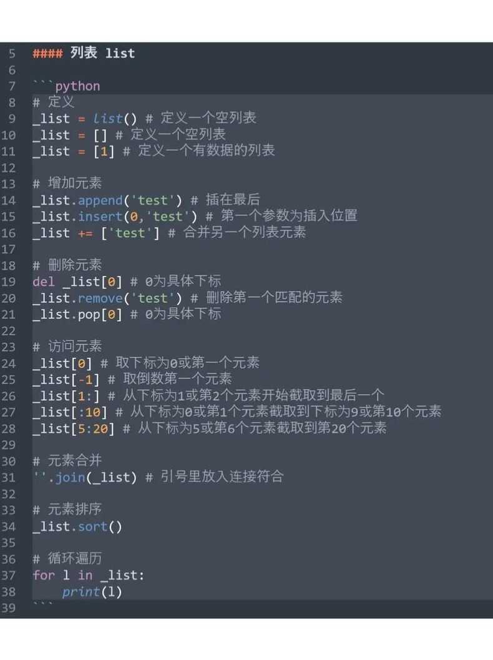Click the comment '# 元素合并'

[67, 460]
